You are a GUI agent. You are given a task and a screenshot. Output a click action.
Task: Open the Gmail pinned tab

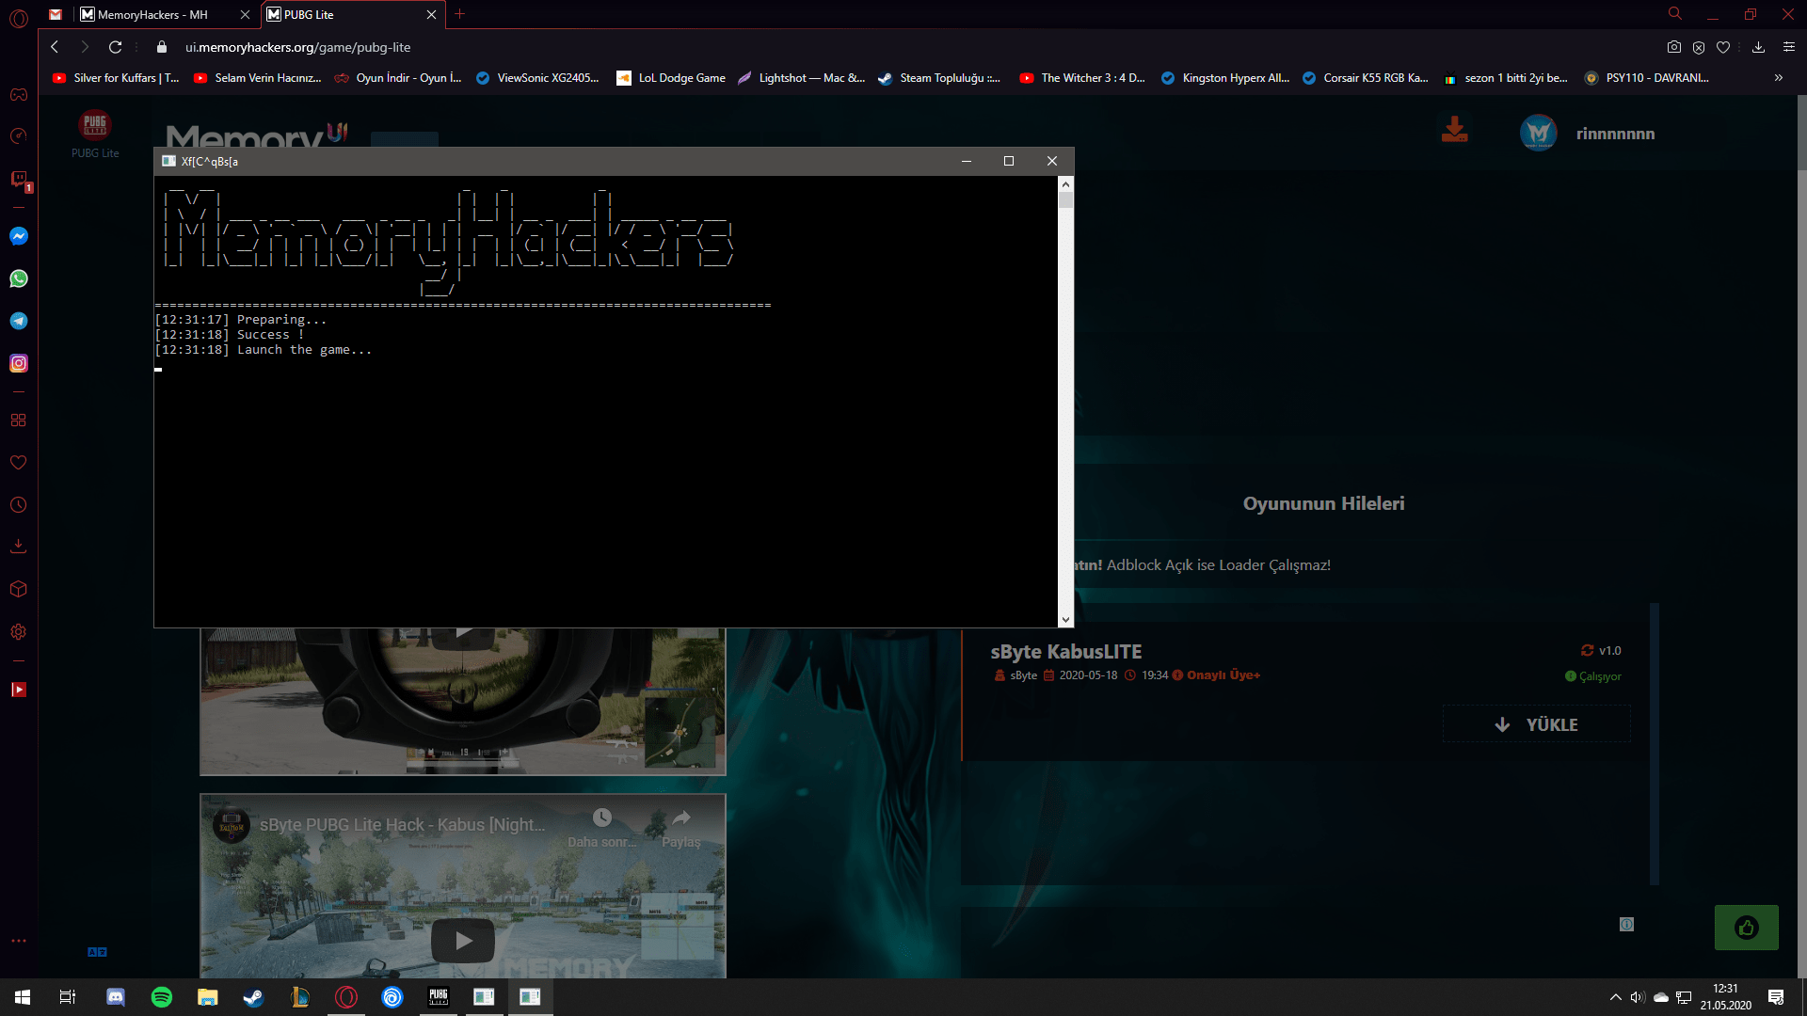[56, 14]
